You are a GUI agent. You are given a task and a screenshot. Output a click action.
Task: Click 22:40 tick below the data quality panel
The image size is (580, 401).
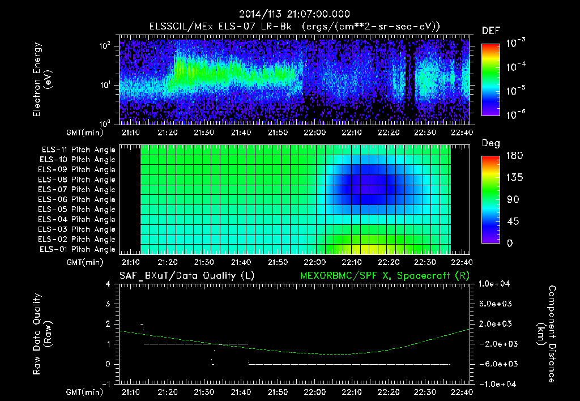pos(462,392)
